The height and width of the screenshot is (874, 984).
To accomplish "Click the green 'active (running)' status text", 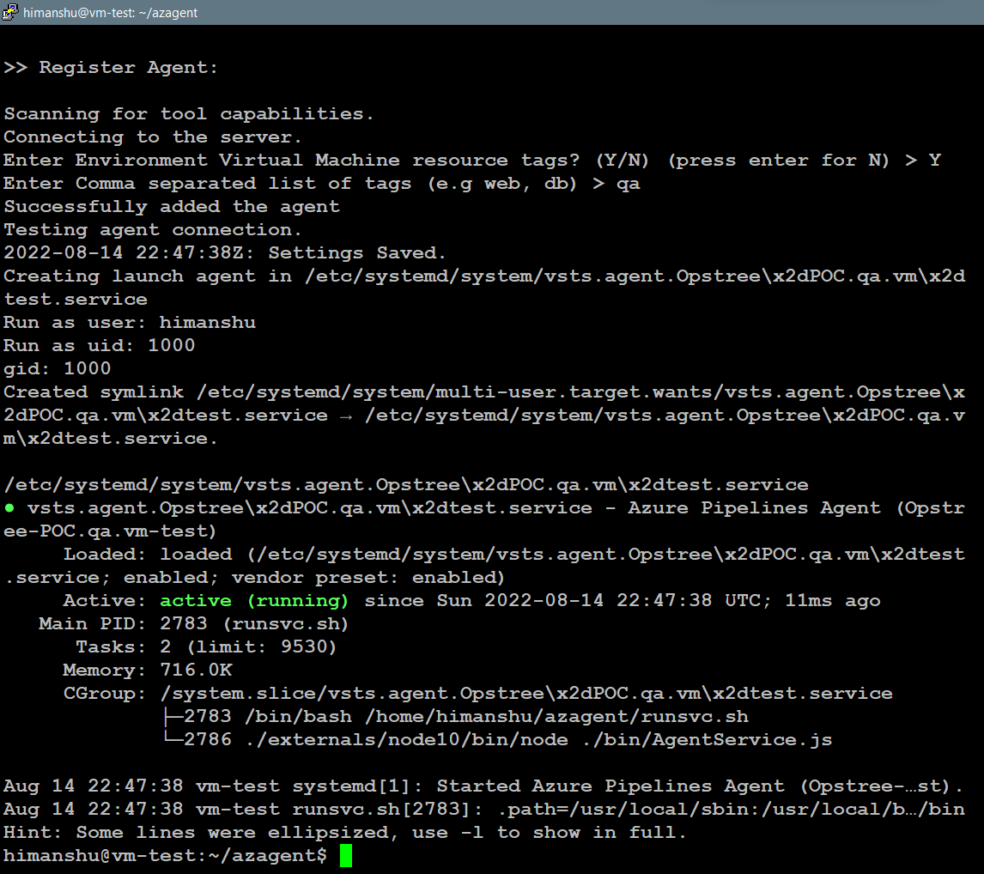I will pos(253,600).
